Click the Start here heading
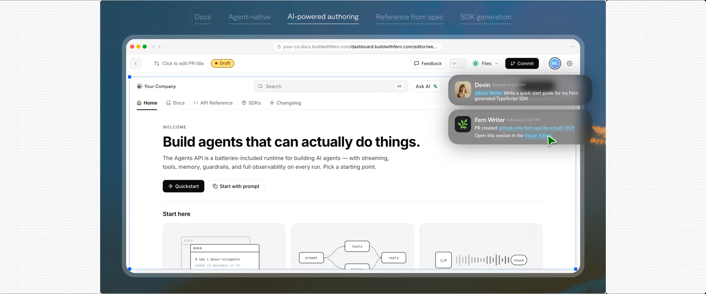706x294 pixels. click(176, 214)
